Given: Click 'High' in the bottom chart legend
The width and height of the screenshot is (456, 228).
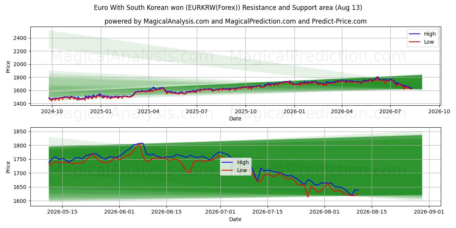Looking at the screenshot, I should point(243,162).
